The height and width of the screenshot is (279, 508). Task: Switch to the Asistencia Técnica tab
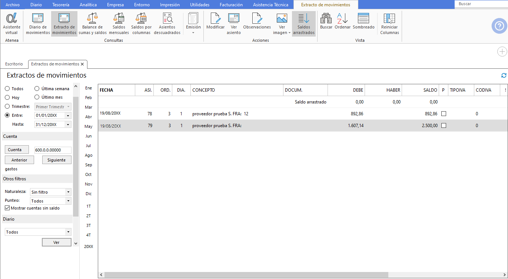[x=270, y=5]
